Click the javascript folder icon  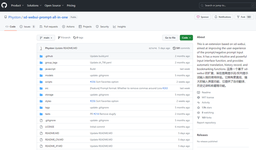(41, 69)
